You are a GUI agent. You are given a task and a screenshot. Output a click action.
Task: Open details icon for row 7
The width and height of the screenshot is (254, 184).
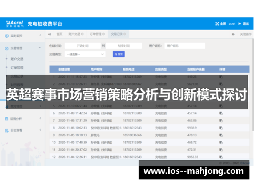[221, 120]
